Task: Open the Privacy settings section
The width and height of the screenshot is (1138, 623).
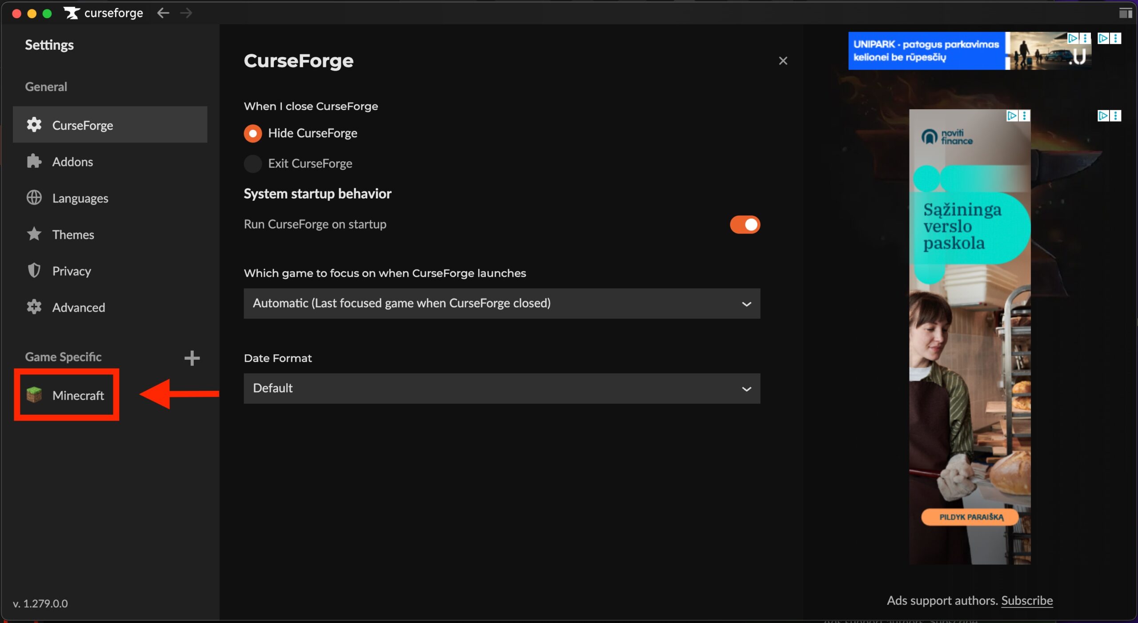Action: tap(110, 270)
